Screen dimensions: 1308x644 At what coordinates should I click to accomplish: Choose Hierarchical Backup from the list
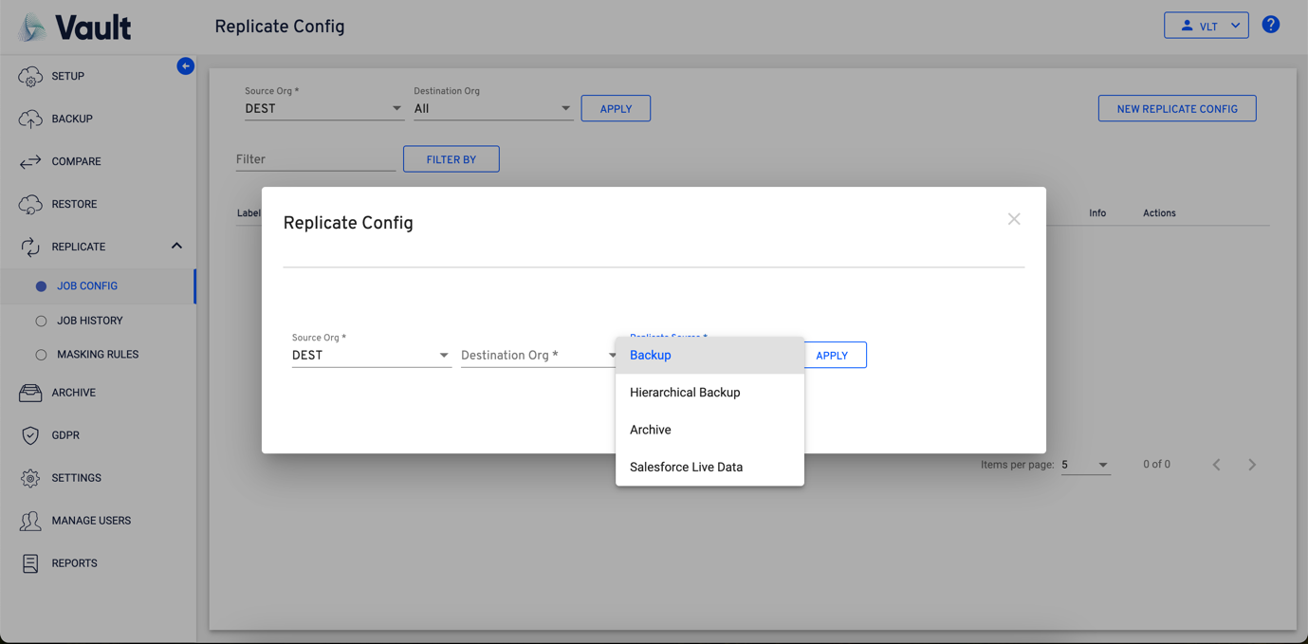pyautogui.click(x=685, y=393)
